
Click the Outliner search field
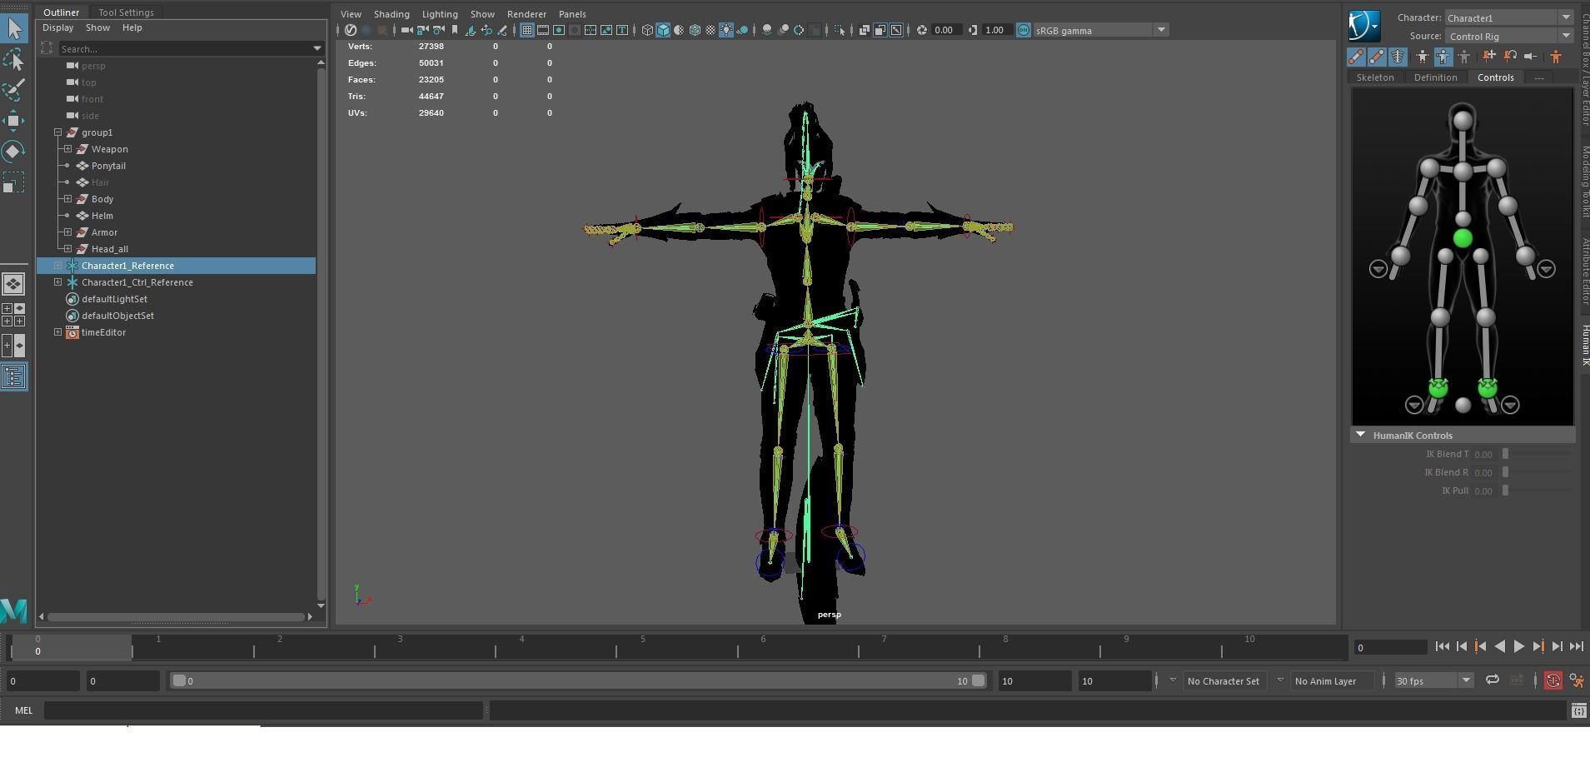click(186, 48)
